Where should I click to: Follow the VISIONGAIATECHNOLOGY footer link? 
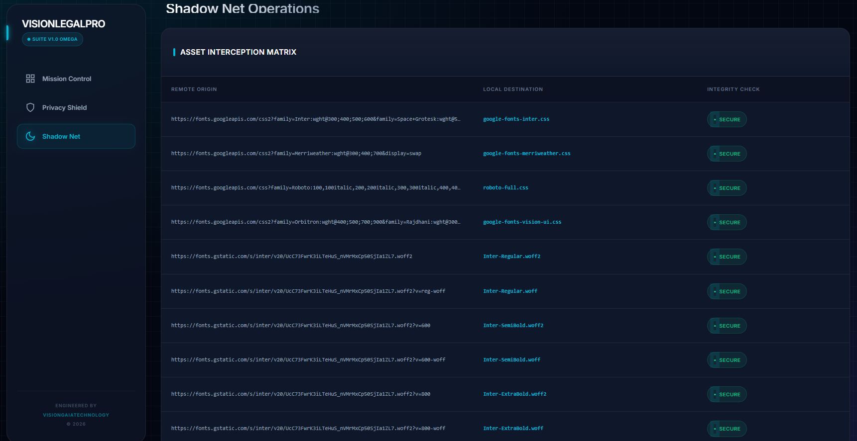[x=76, y=415]
